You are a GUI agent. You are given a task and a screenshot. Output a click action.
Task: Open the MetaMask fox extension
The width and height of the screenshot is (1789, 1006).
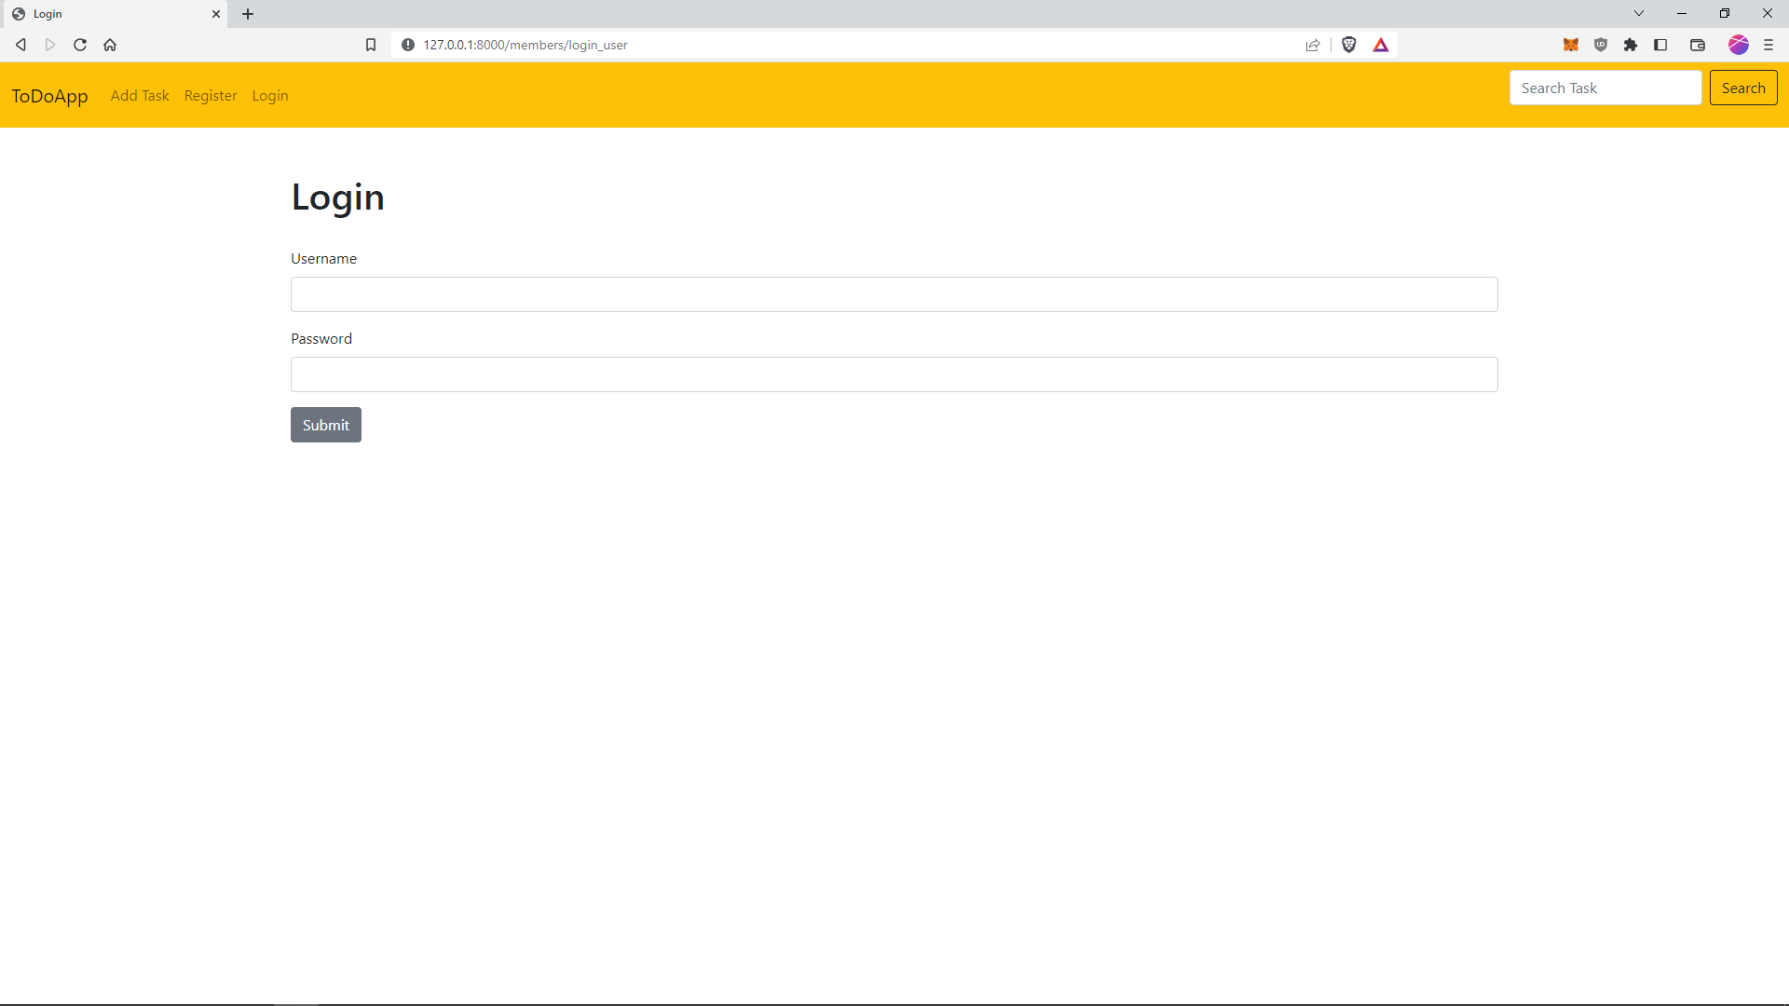(x=1570, y=44)
